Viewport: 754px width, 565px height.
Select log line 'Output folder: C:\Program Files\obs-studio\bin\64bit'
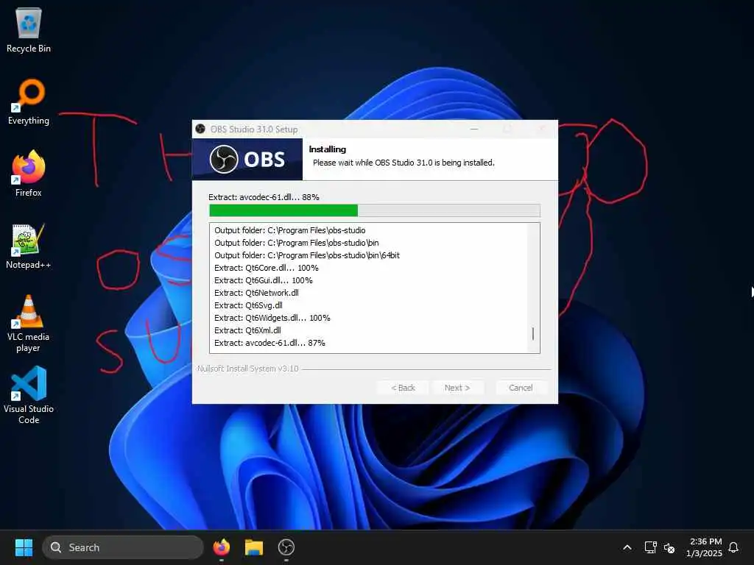(x=307, y=255)
